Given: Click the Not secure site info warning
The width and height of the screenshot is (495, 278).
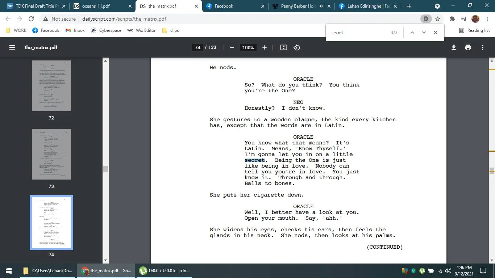Looking at the screenshot, I should click(x=60, y=19).
